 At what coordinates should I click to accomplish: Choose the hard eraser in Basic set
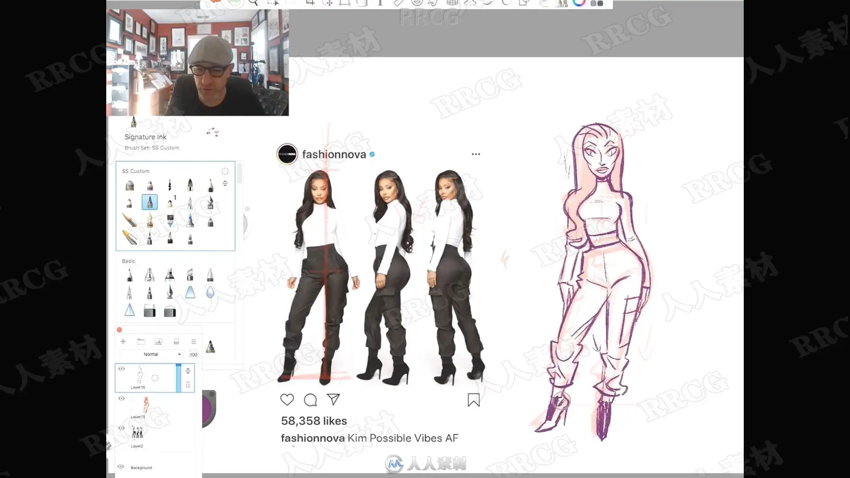150,311
